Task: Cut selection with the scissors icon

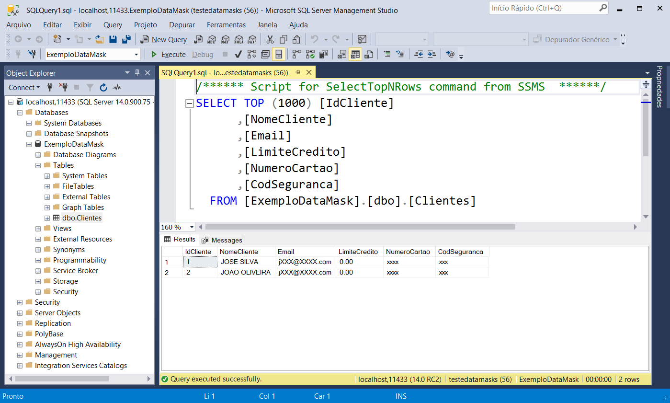Action: [270, 39]
